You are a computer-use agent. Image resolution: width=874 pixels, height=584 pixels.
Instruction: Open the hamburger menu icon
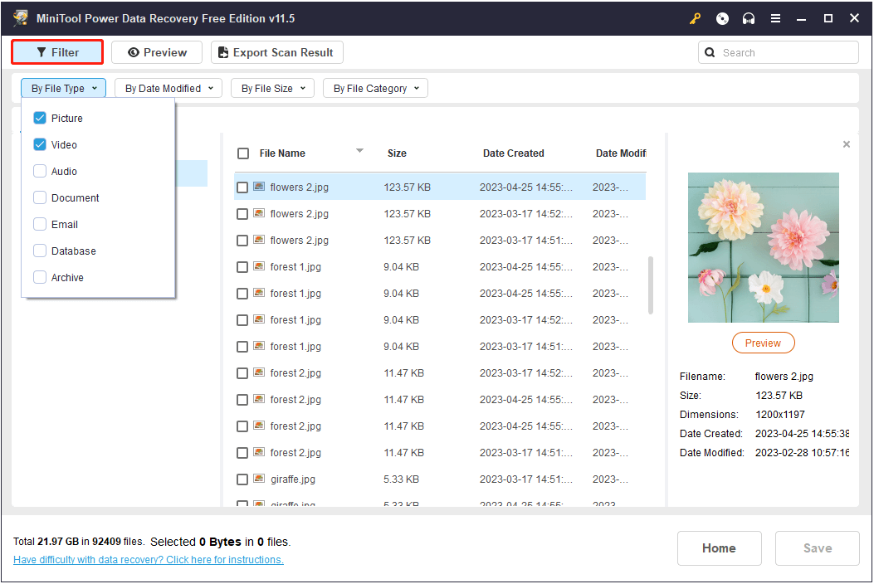[775, 18]
